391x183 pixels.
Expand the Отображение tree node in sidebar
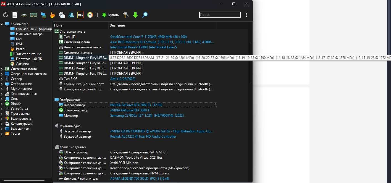(x=2, y=84)
